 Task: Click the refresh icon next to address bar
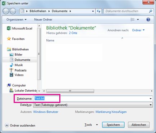(x=98, y=11)
